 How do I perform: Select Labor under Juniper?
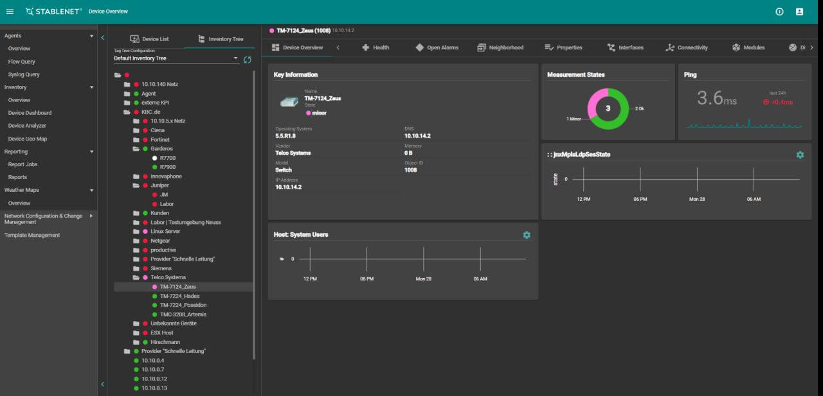tap(167, 204)
